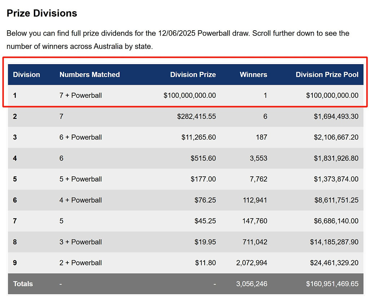The image size is (369, 301).
Task: Click the 3,553 winners count
Action: point(258,158)
